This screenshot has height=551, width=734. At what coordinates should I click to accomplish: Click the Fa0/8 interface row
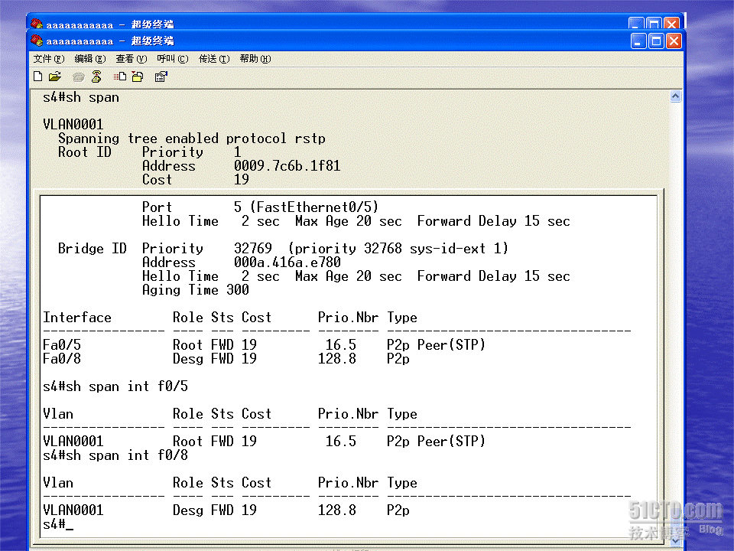[226, 359]
